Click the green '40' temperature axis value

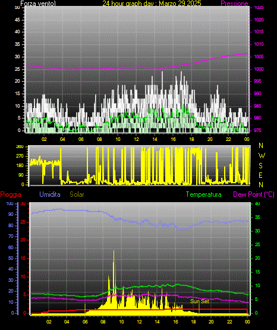[x=257, y=203]
